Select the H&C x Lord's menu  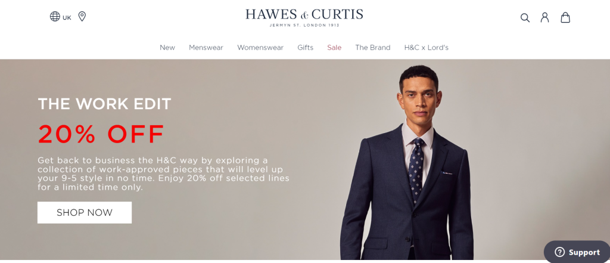(427, 48)
